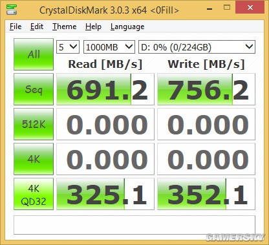The image size is (269, 245).
Task: Click the empty comment field at bottom
Action: (134, 225)
